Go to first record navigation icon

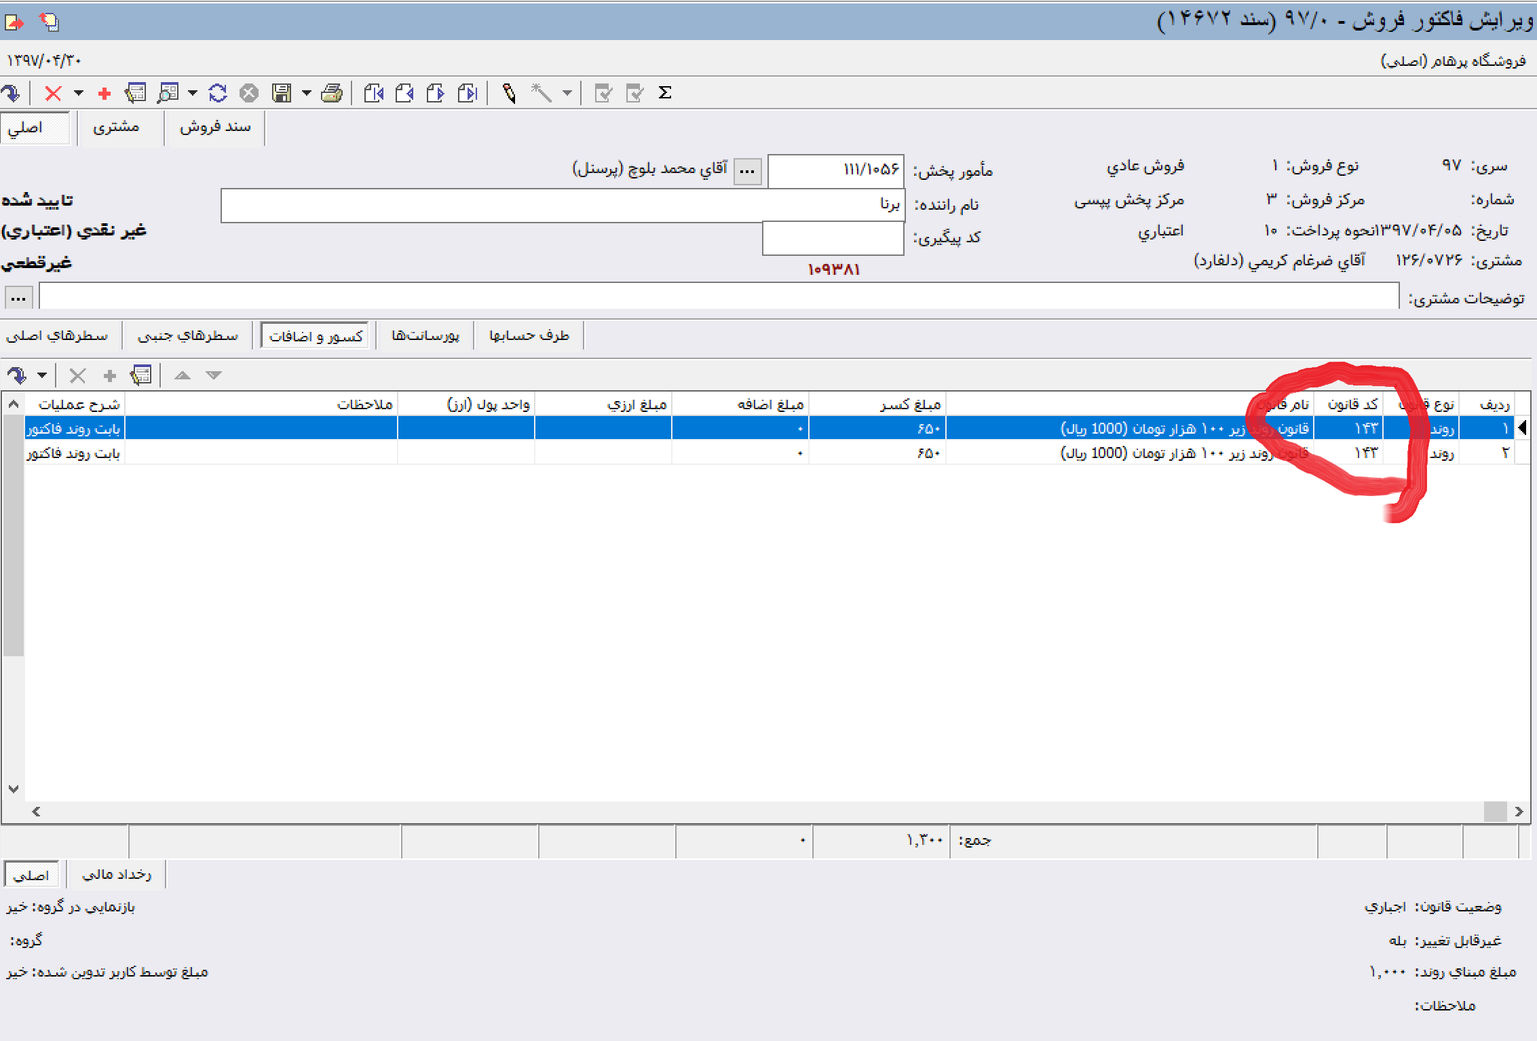(373, 93)
